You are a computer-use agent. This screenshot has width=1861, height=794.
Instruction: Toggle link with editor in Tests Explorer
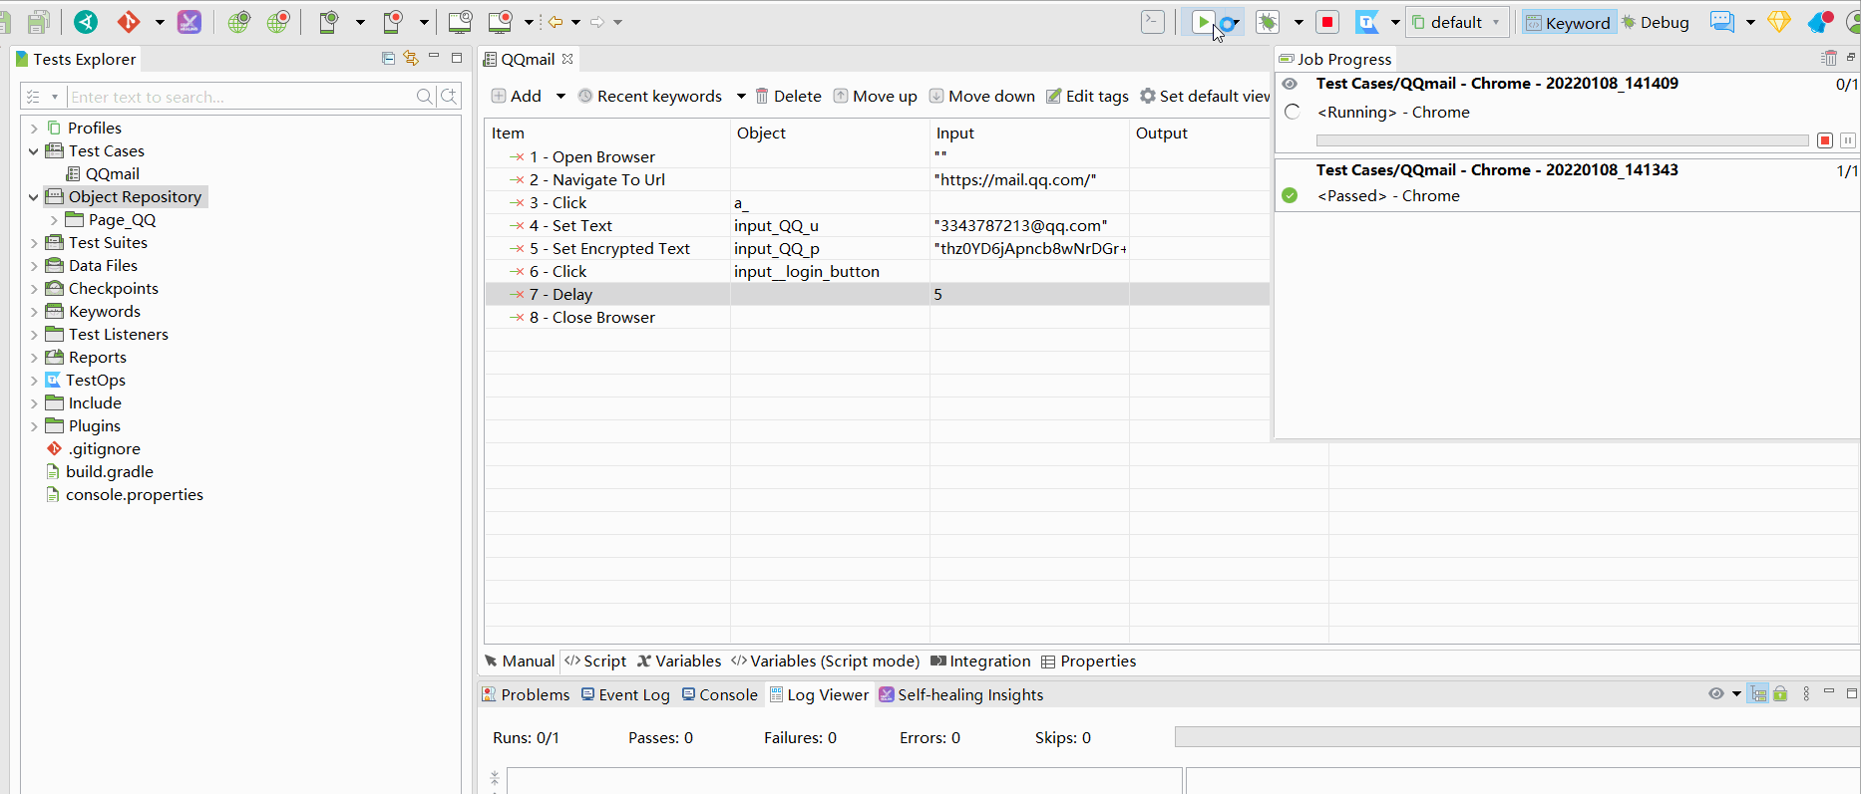[x=410, y=59]
